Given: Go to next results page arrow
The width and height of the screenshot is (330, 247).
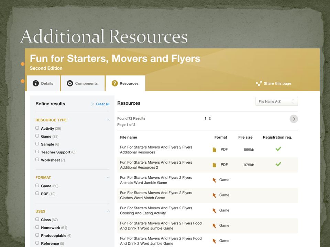Looking at the screenshot, I should tap(294, 119).
